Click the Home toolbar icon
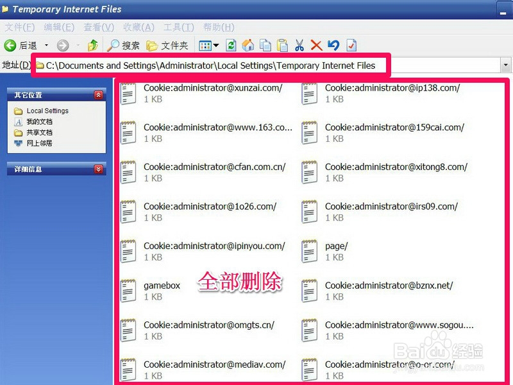 tap(248, 45)
